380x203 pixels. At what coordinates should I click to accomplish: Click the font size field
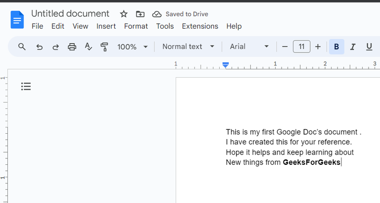[x=301, y=47]
